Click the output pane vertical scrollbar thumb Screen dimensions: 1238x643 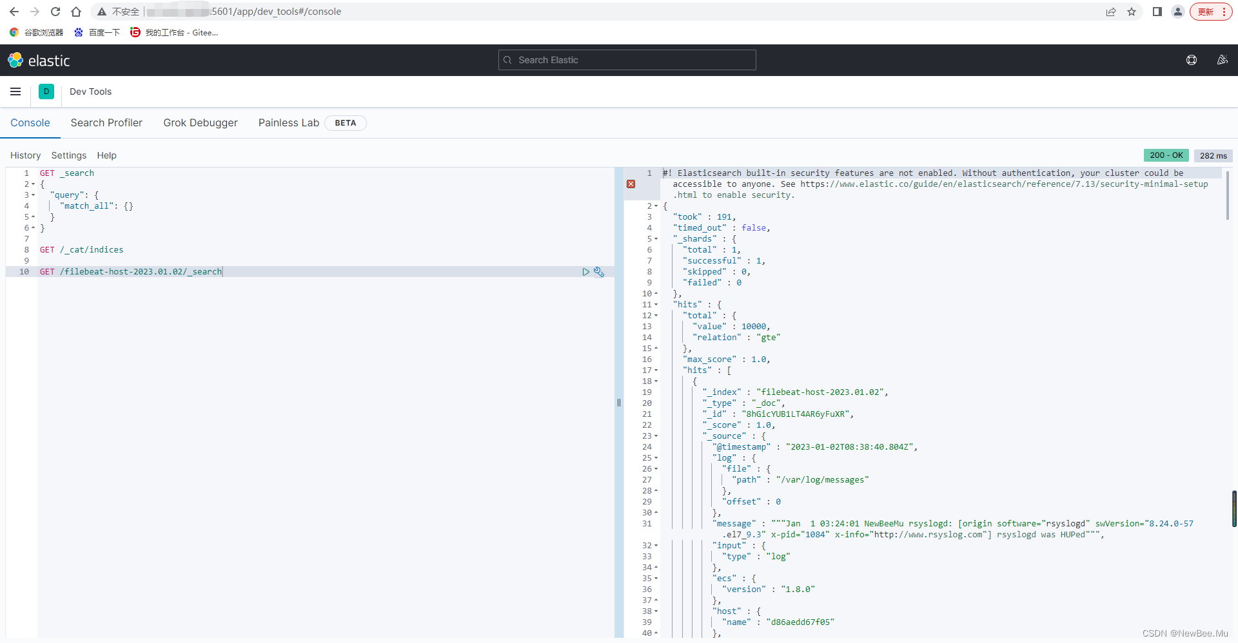1227,195
